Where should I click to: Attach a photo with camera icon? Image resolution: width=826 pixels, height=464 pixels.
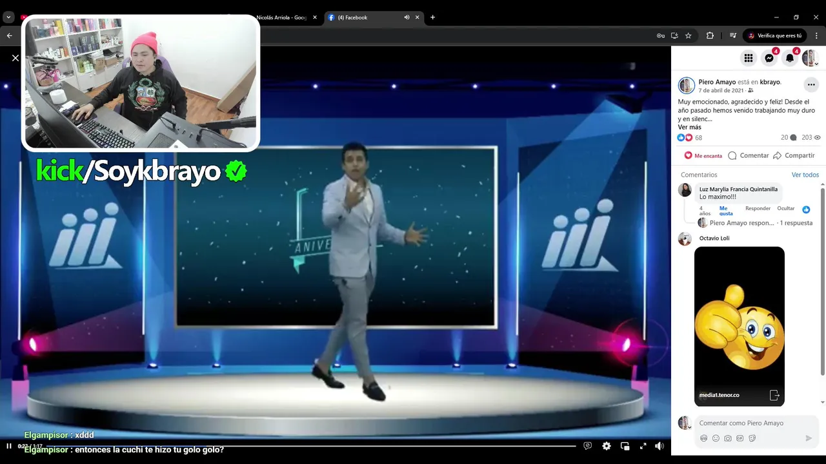click(728, 438)
